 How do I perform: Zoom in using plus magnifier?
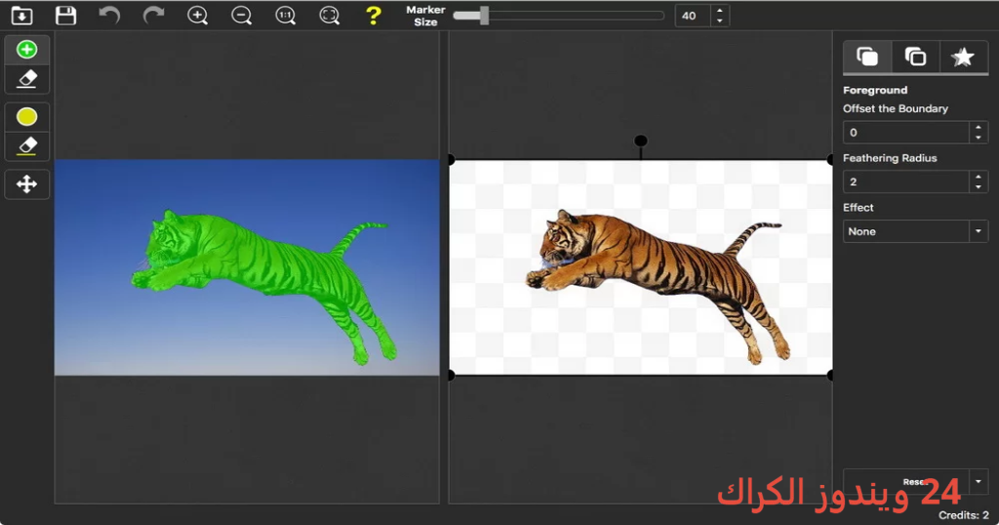click(x=197, y=16)
